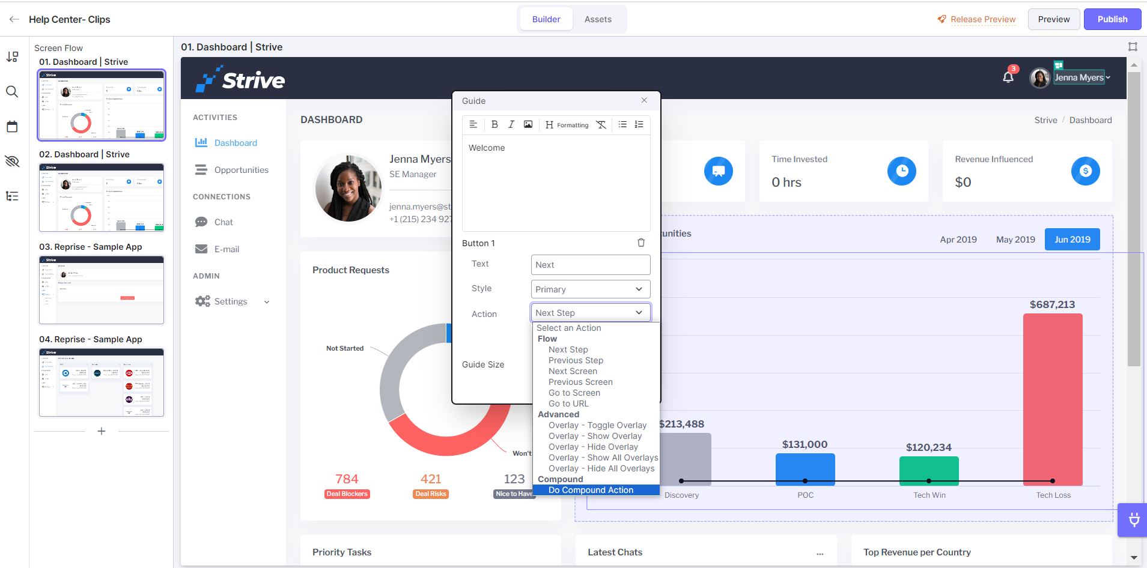Select Next Screen from action list
This screenshot has height=568, width=1147.
click(x=573, y=371)
